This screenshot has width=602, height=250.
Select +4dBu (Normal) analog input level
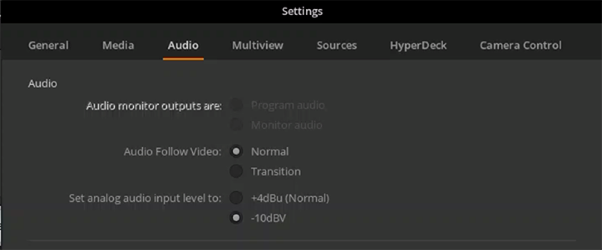pyautogui.click(x=236, y=198)
